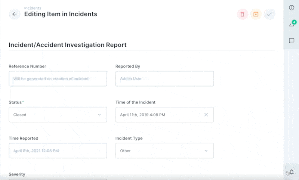Archive the incident using the orange box icon
299x180 pixels.
[x=256, y=14]
